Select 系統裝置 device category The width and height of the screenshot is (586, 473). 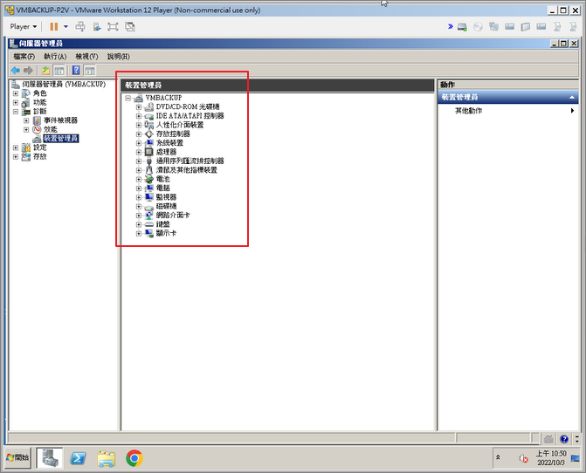[169, 143]
